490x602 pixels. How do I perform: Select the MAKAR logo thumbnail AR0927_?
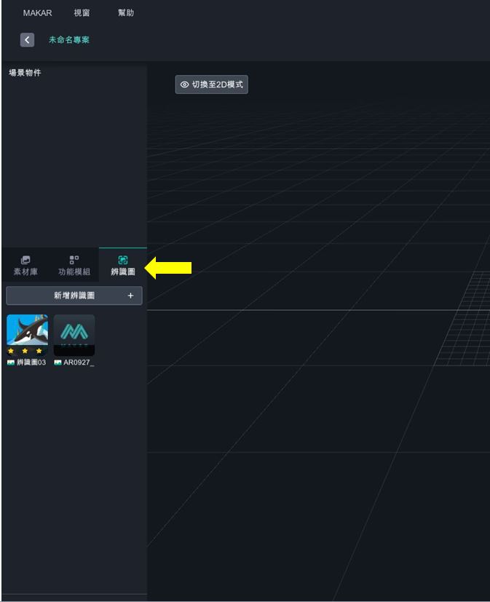coord(74,335)
